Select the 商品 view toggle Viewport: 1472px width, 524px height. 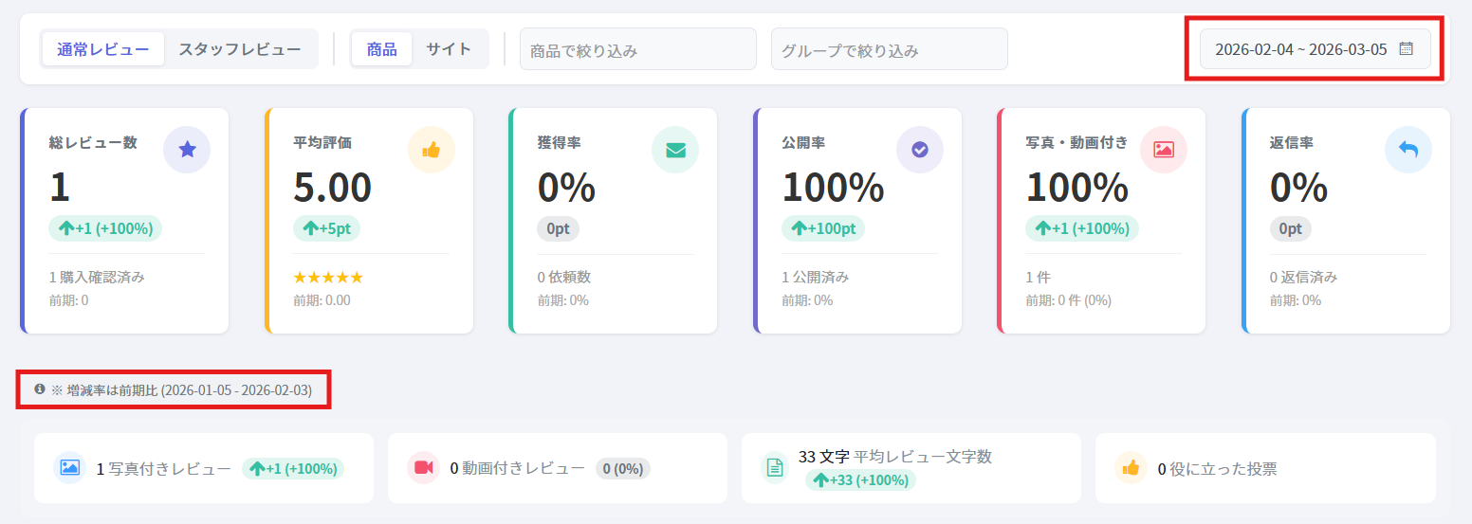381,49
